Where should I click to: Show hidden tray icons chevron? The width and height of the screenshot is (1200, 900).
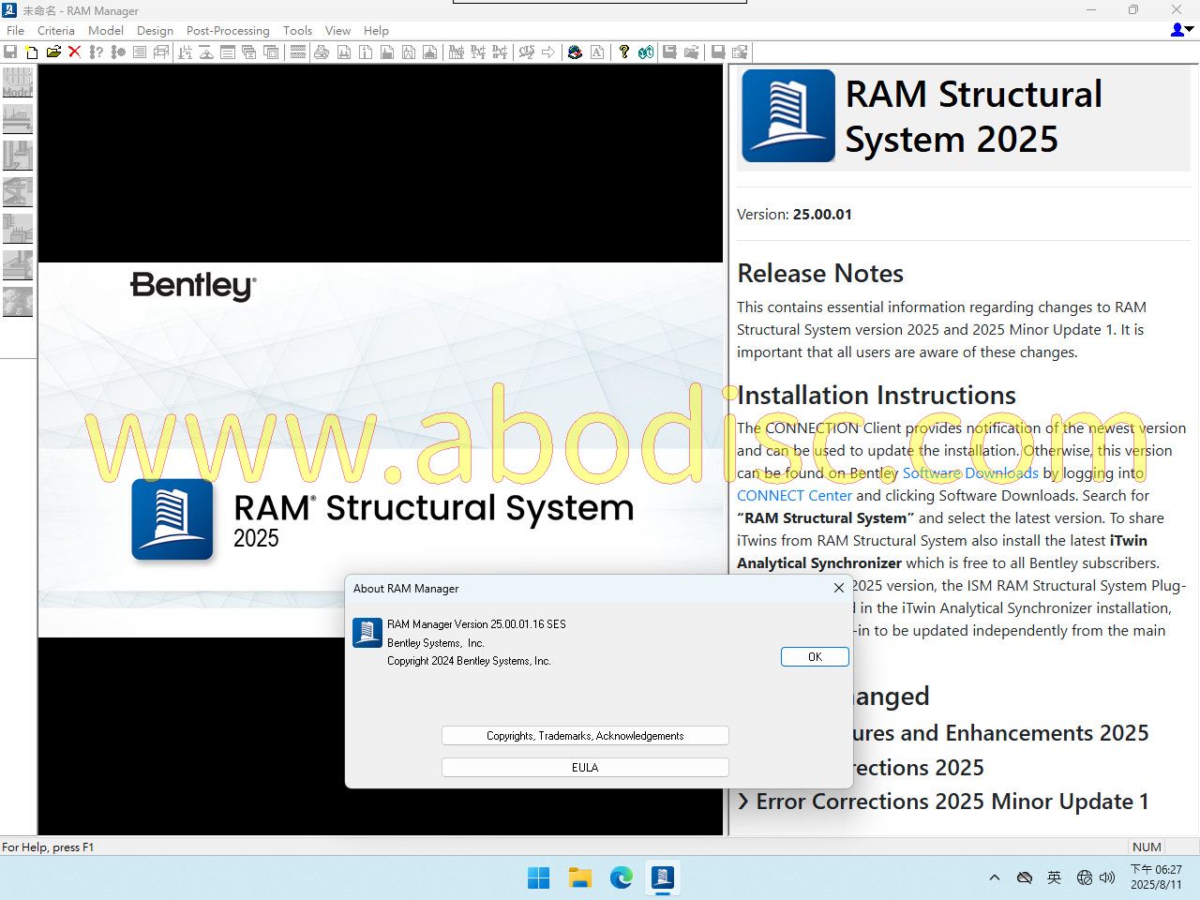[x=994, y=877]
